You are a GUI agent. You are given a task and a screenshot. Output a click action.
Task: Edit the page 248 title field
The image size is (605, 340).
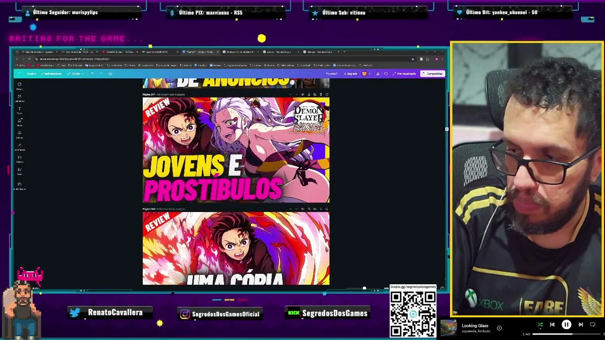pyautogui.click(x=171, y=209)
